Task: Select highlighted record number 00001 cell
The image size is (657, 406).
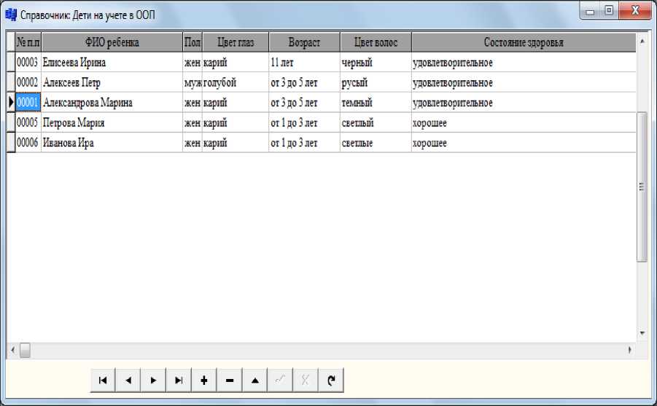Action: (x=28, y=102)
